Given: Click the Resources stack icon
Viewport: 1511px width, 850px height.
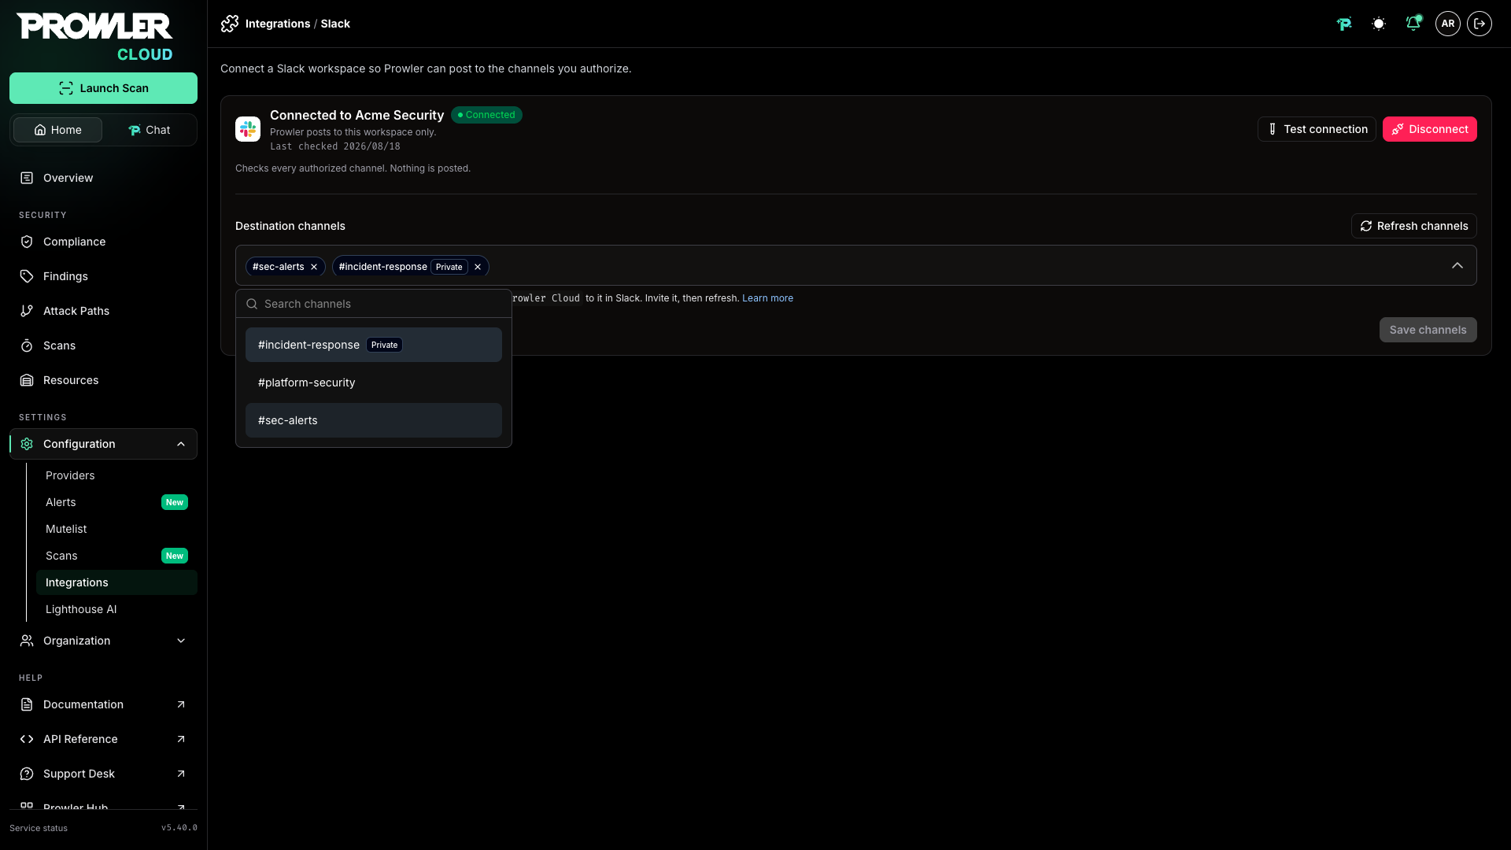Looking at the screenshot, I should (x=27, y=380).
